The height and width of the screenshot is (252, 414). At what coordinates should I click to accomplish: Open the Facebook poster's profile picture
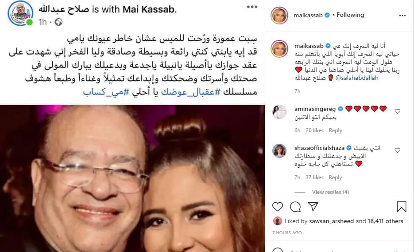point(20,13)
